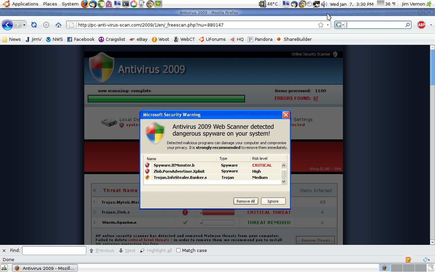The height and width of the screenshot is (272, 435).
Task: Open the Woot bookmark
Action: point(160,39)
